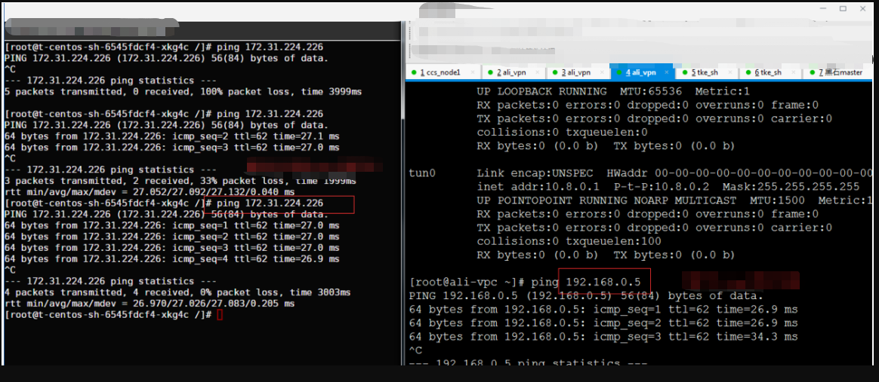Click 'rtt min/avg/max/mdev = 27.052' line

point(149,192)
